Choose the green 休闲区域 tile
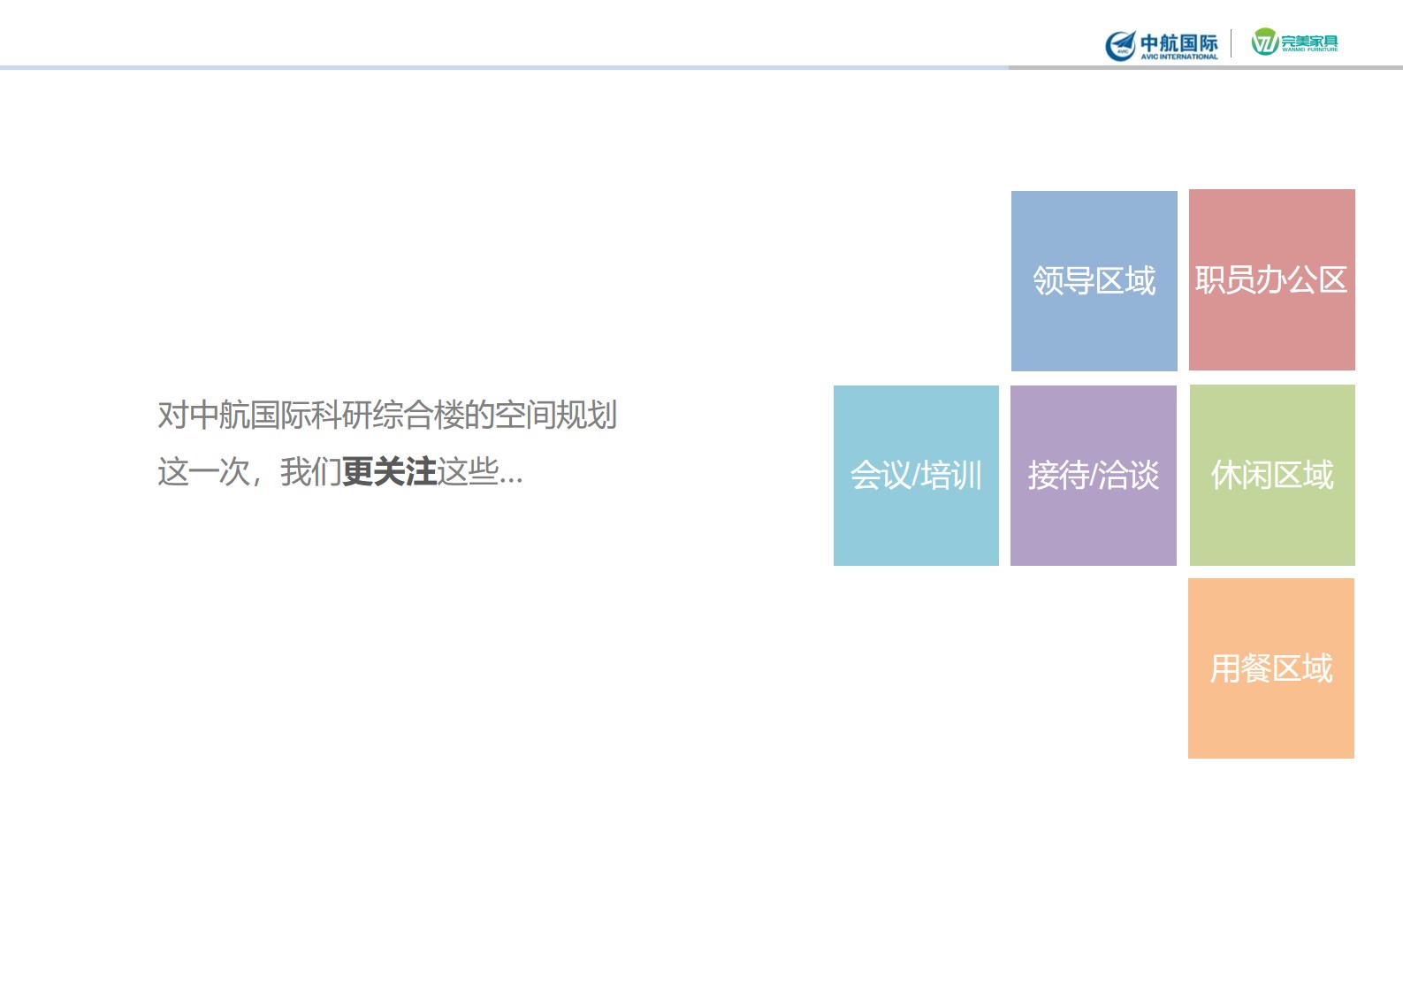Screen dimensions: 1403x992 1271,476
